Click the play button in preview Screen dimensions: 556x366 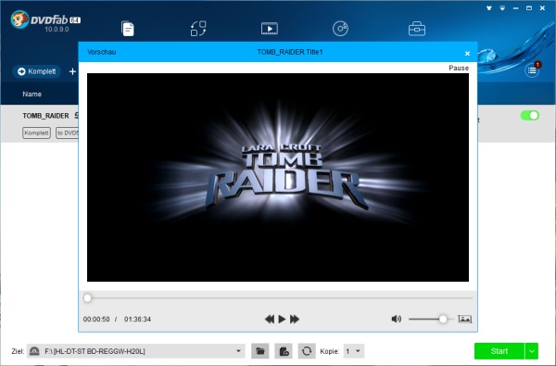click(x=282, y=319)
